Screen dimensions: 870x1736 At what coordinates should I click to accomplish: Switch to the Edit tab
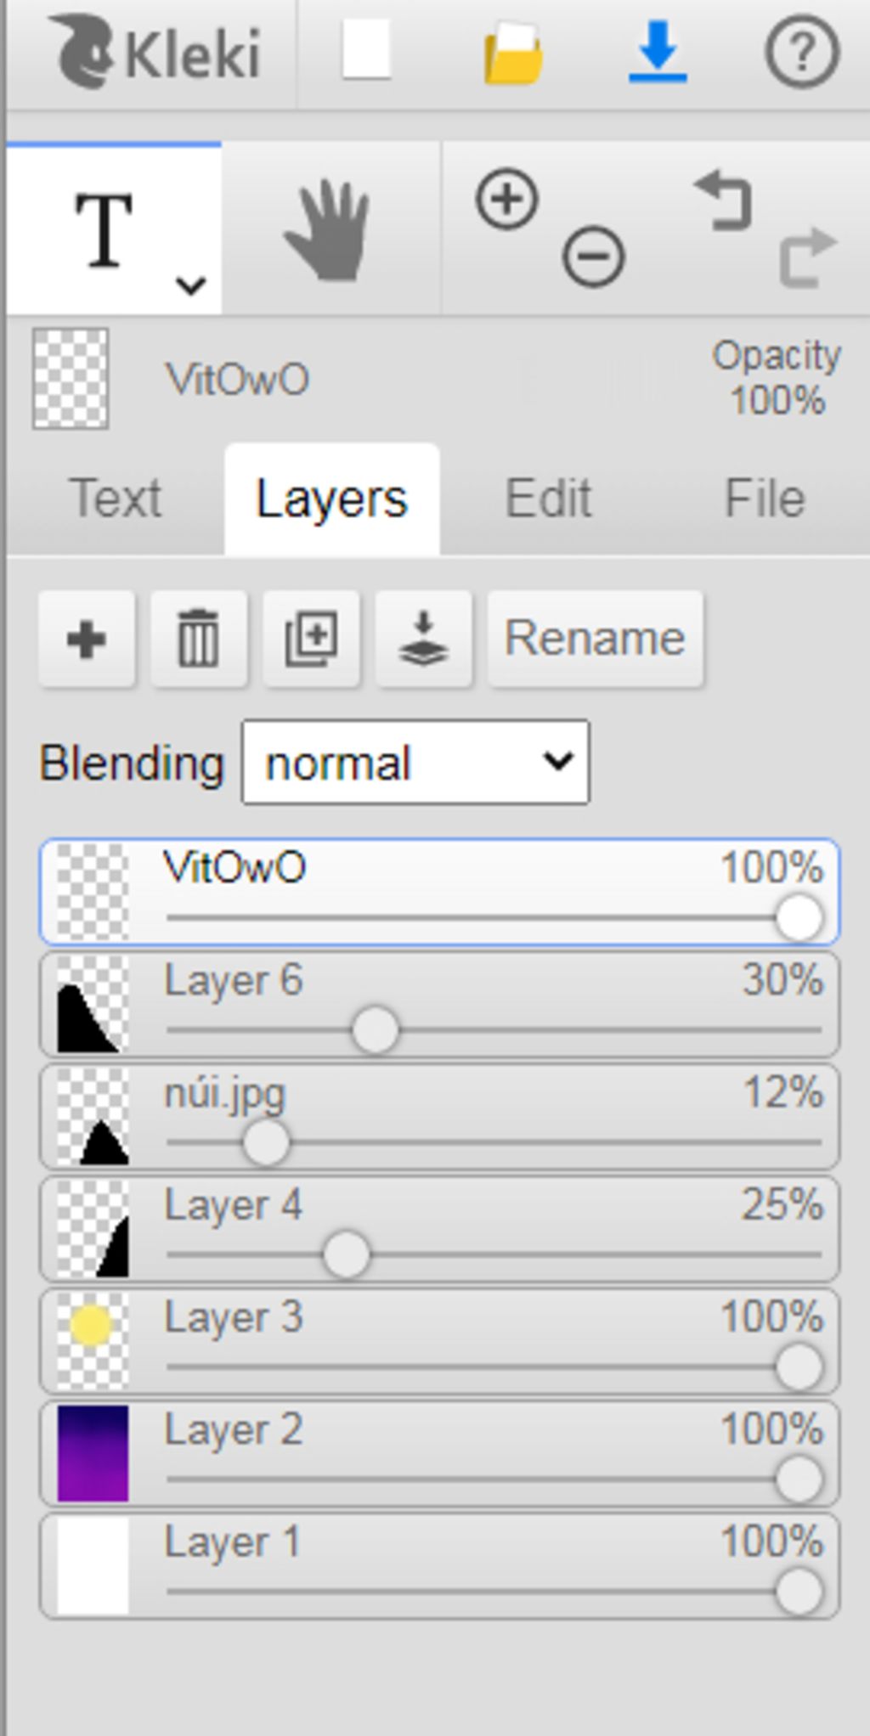(x=548, y=499)
